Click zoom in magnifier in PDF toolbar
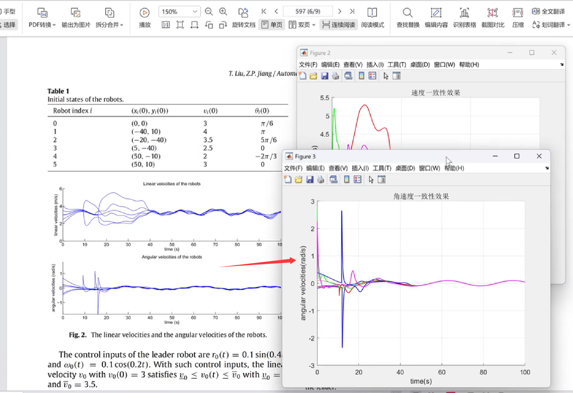This screenshot has width=573, height=393. point(223,11)
